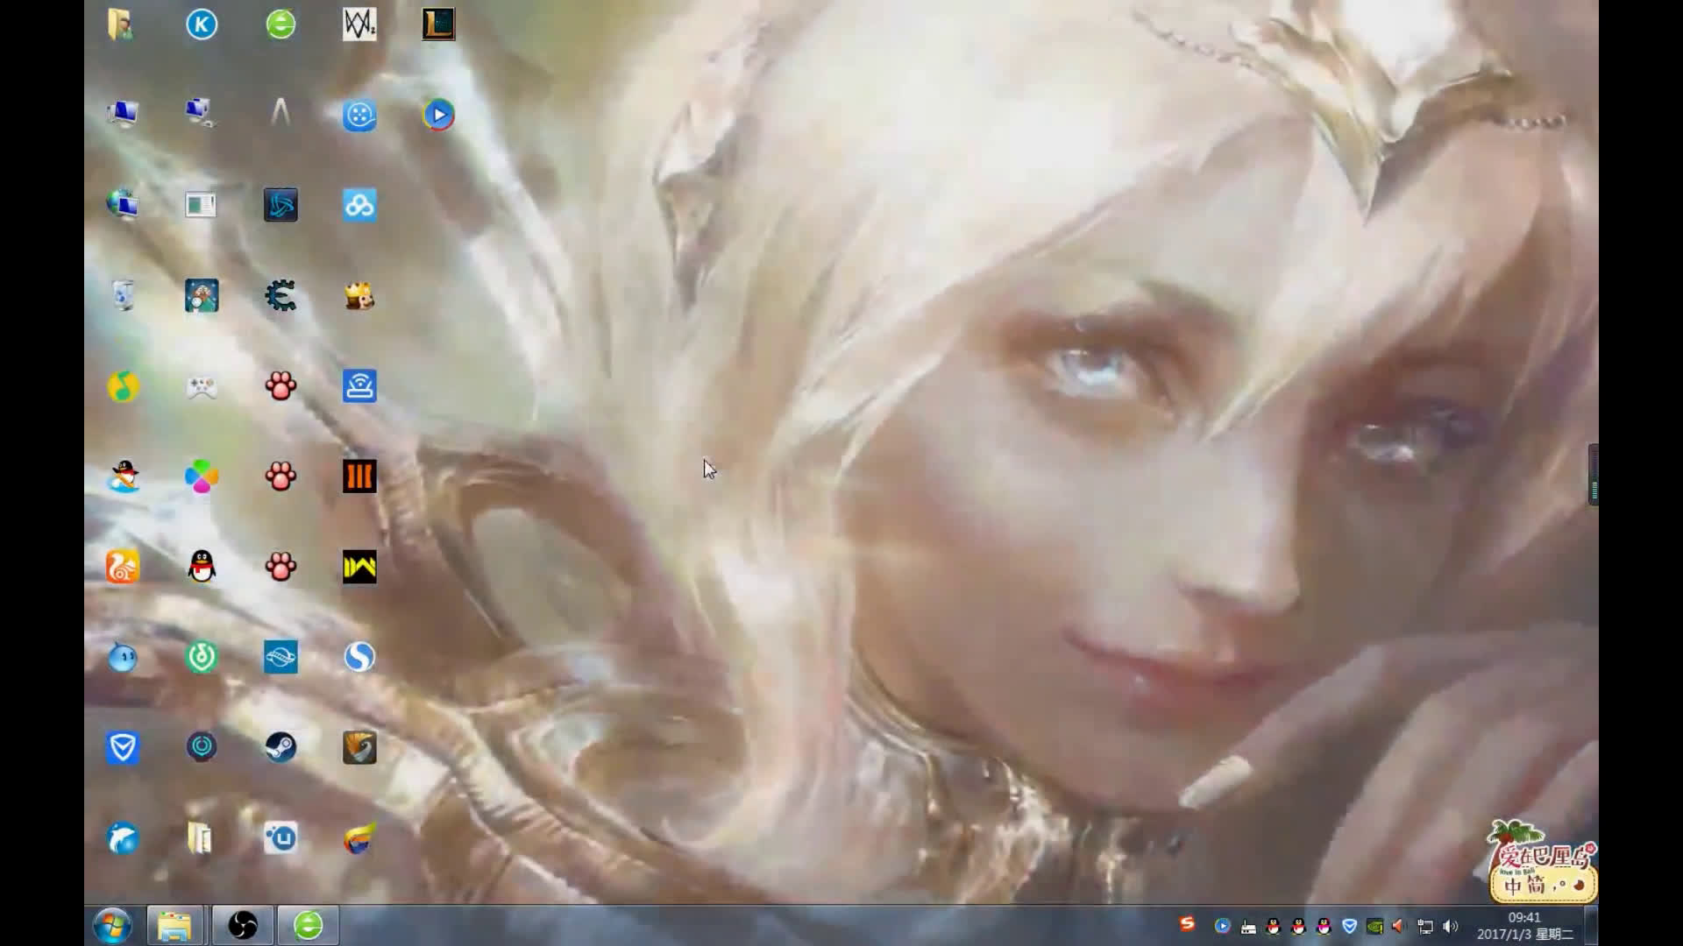
Task: Launch QQ Music from the desktop
Action: (123, 386)
